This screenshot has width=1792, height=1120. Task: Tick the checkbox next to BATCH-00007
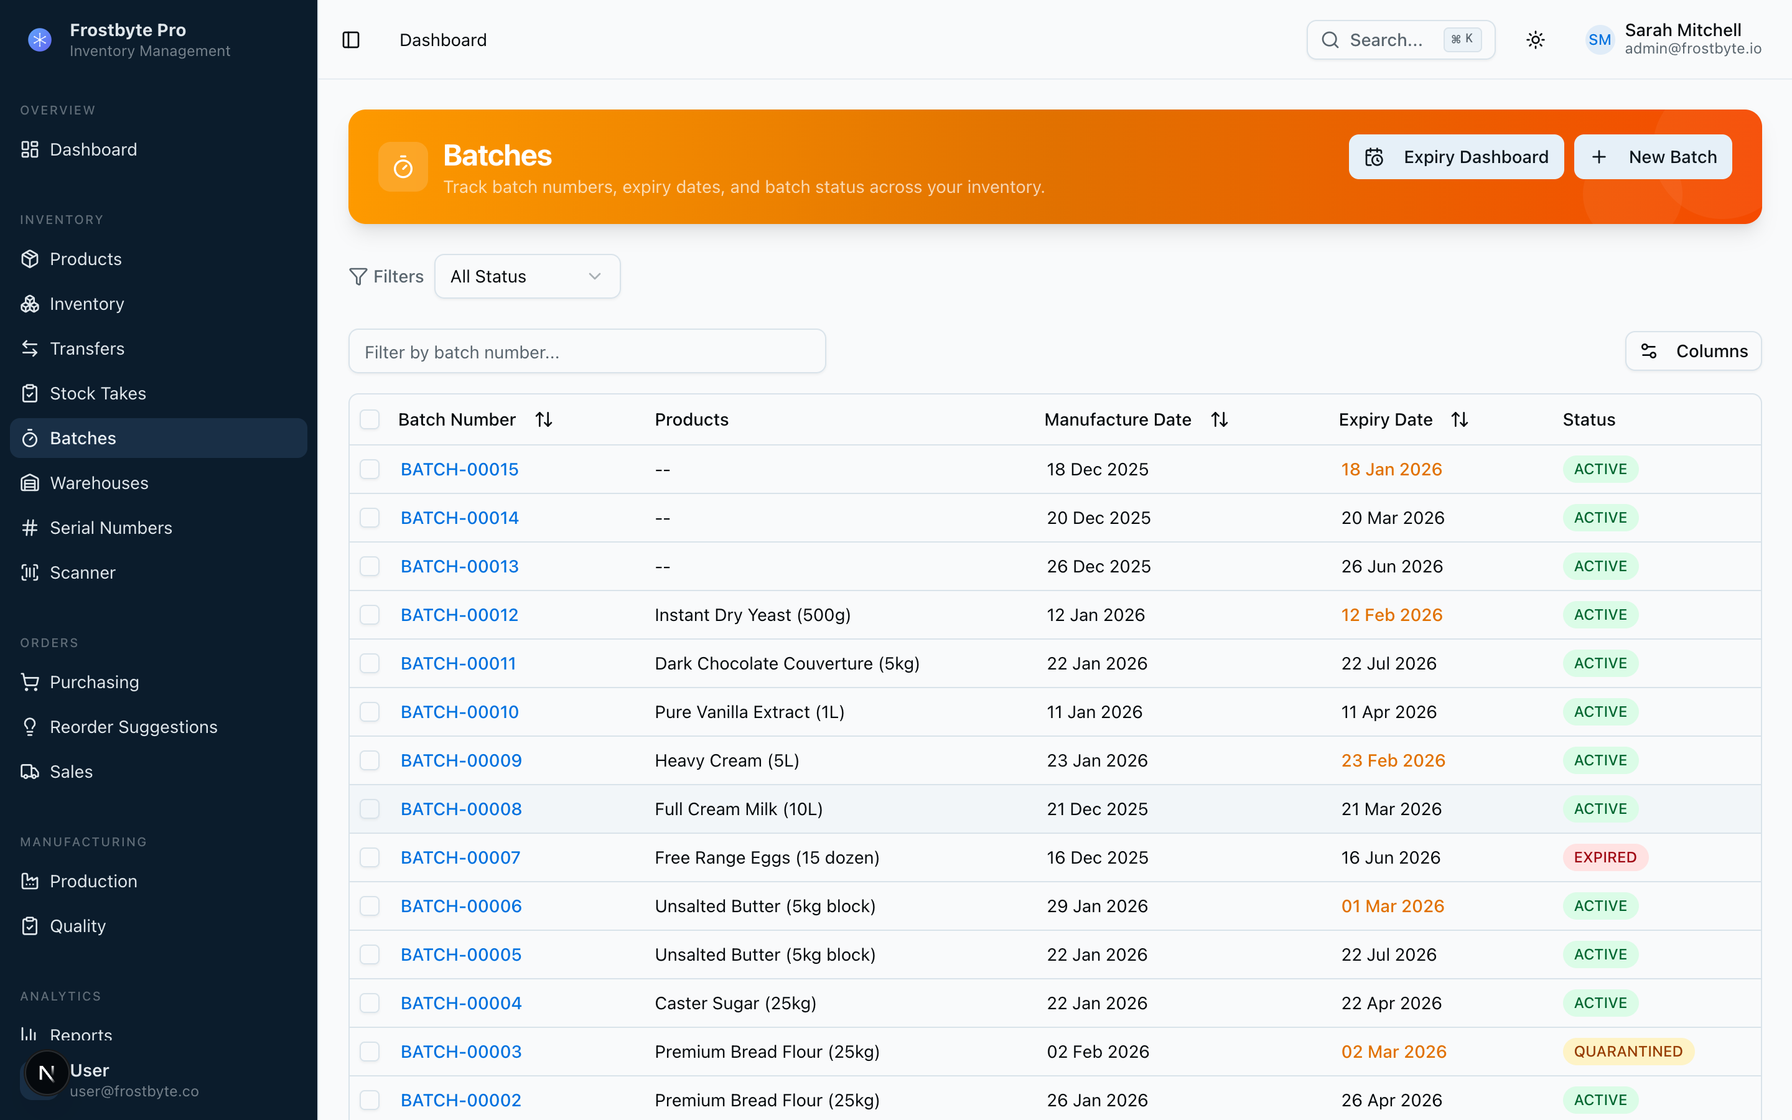[x=370, y=857]
